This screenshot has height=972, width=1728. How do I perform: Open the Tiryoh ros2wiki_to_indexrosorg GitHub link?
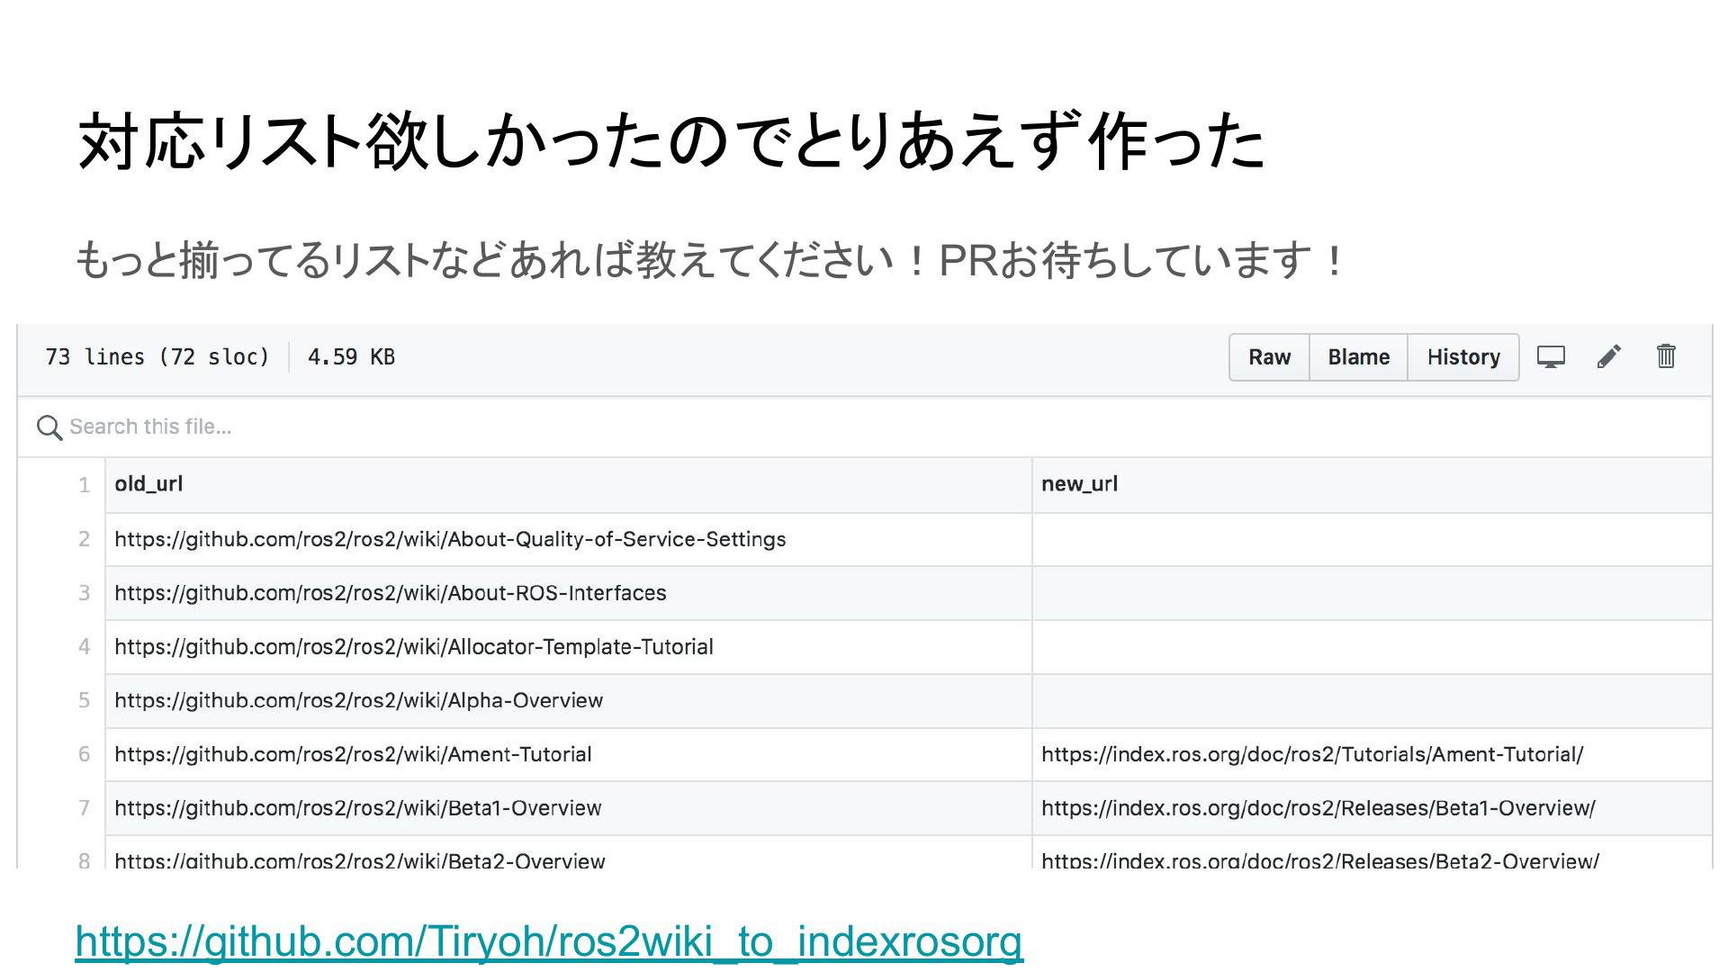549,941
